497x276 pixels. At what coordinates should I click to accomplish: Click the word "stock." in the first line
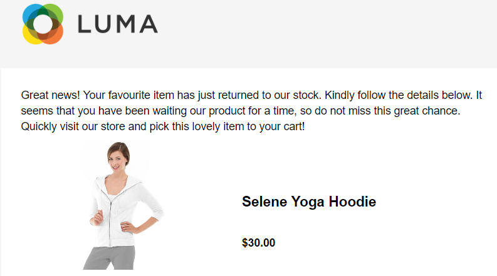point(307,95)
